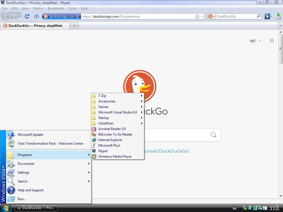This screenshot has width=283, height=212.
Task: Open Help and Support
Action: pos(49,190)
